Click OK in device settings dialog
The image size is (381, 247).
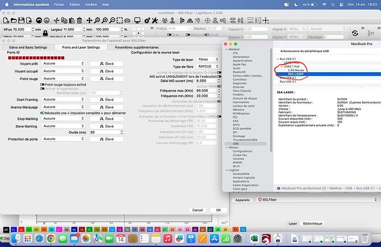coord(219,210)
